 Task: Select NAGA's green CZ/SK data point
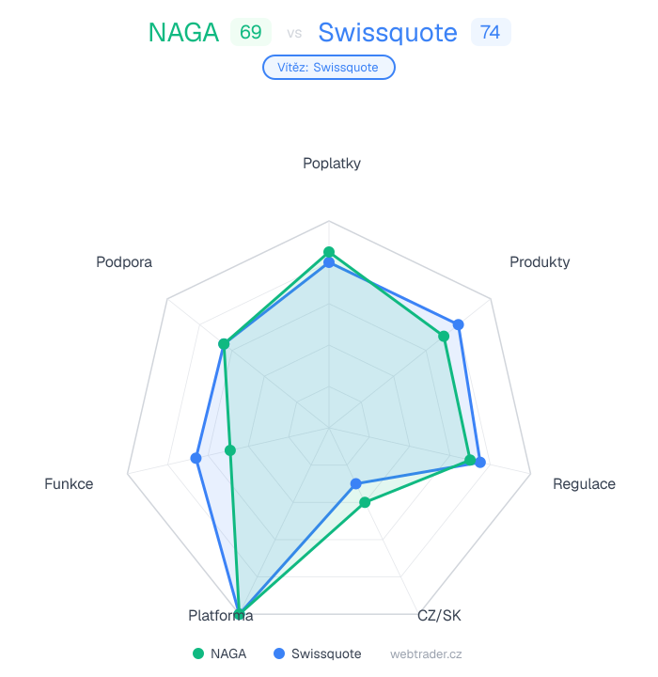click(366, 502)
